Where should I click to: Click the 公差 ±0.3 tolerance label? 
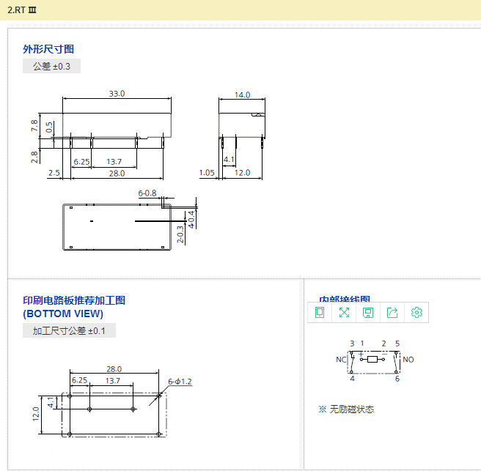coord(51,67)
